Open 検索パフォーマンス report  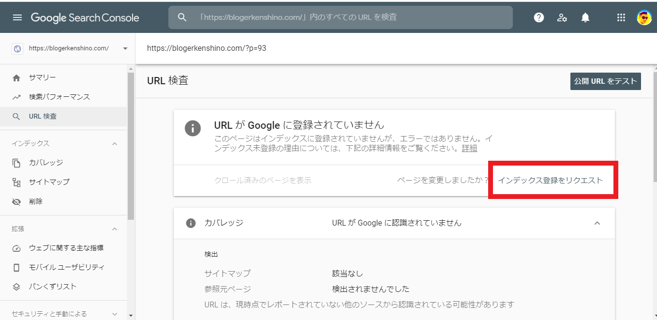click(x=63, y=97)
